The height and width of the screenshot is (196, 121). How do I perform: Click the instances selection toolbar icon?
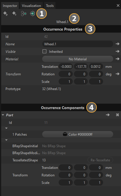click(23, 14)
